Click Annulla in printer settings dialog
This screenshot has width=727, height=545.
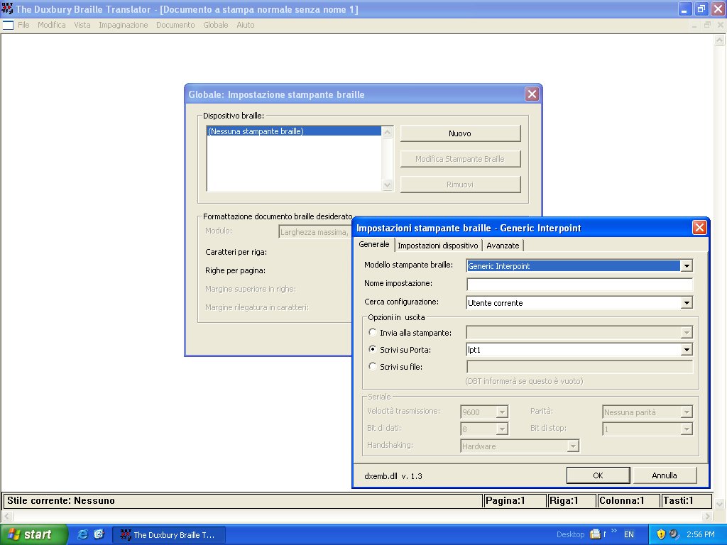[x=665, y=475]
